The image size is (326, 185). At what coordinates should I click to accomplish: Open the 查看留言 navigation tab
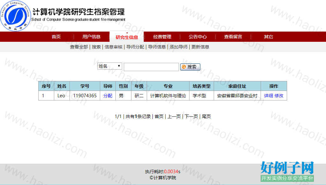pos(233,37)
